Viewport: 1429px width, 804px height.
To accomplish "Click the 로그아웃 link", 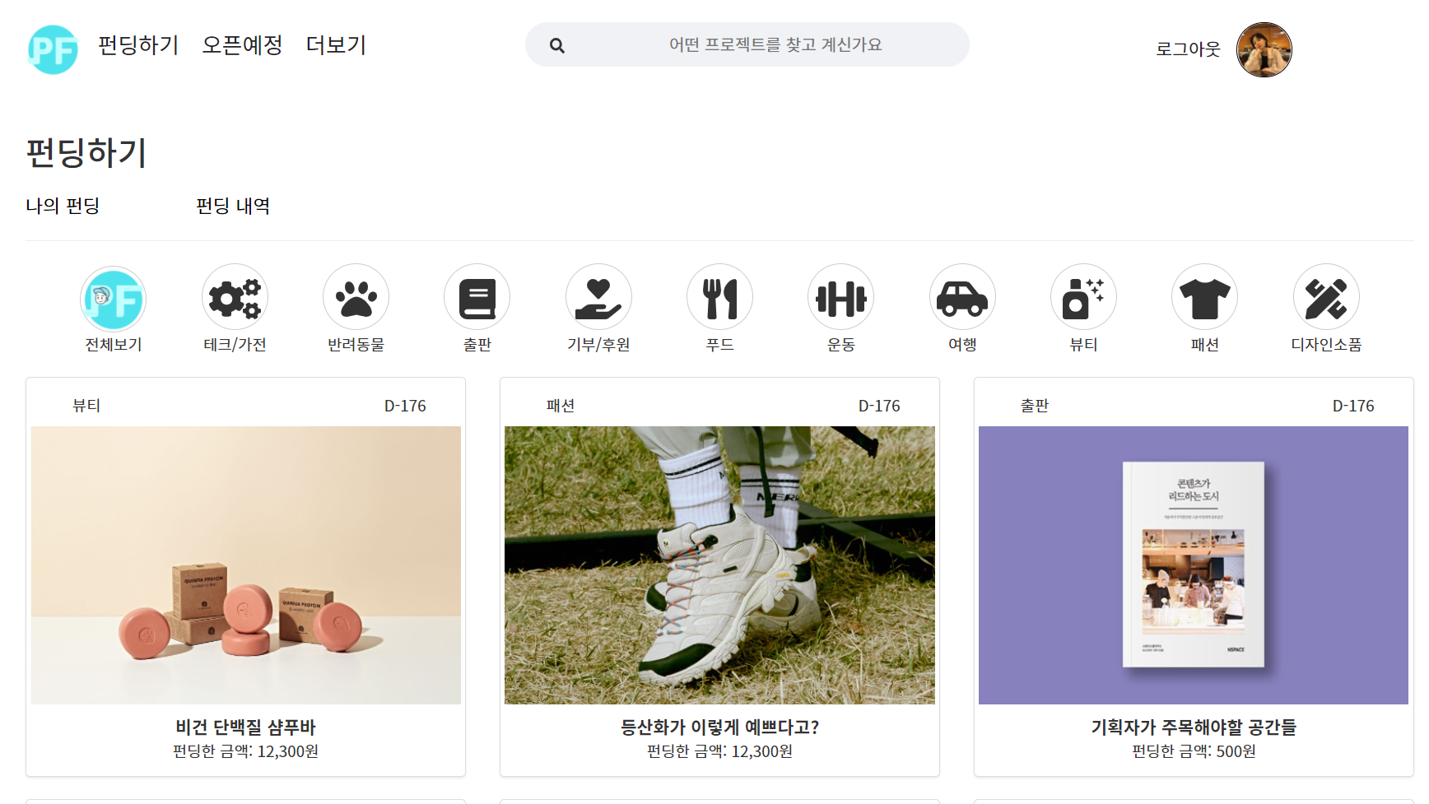I will click(1188, 49).
